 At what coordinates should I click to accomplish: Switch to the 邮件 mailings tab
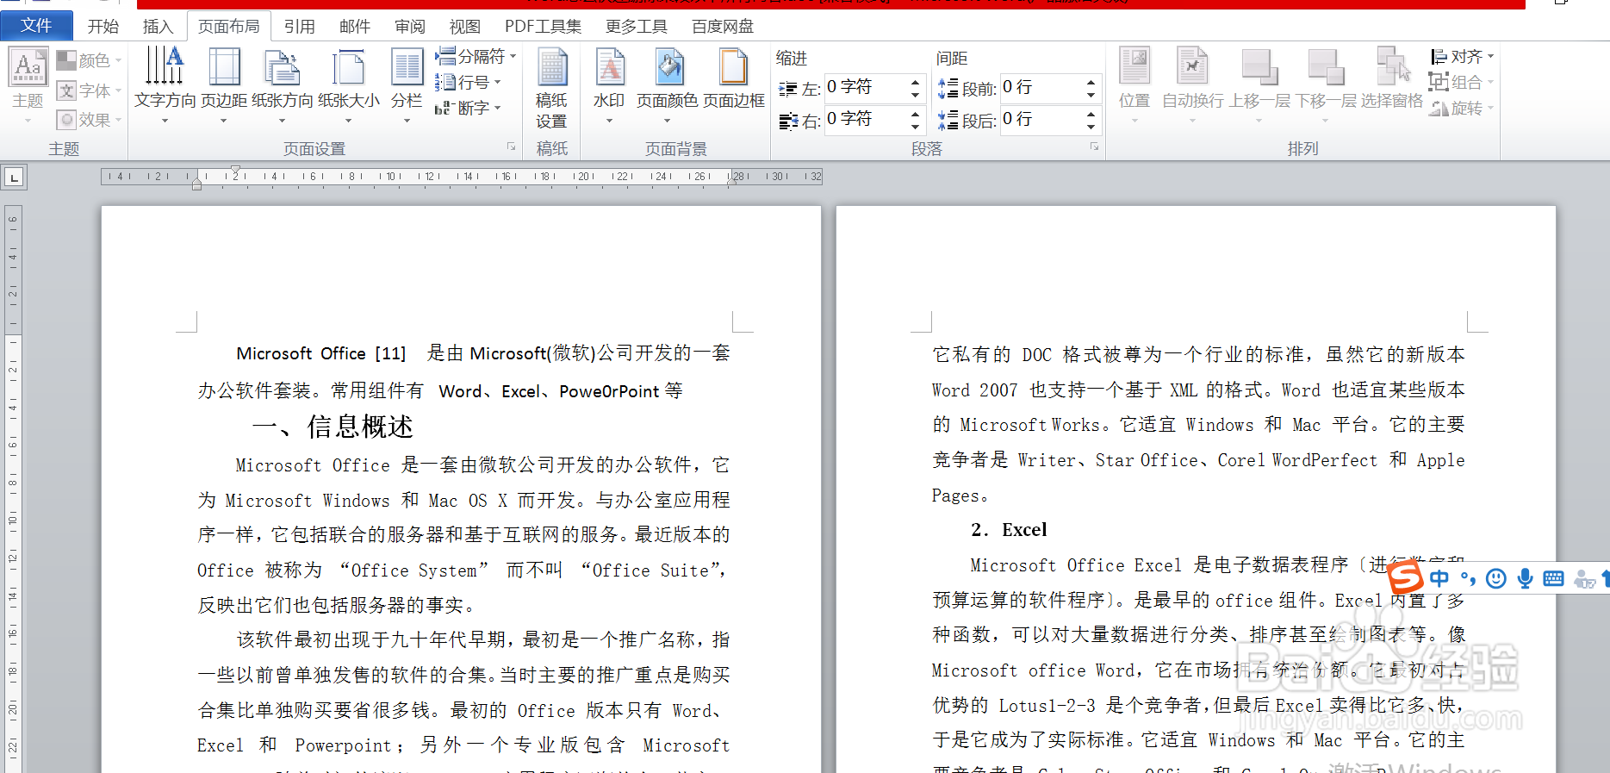click(x=355, y=27)
